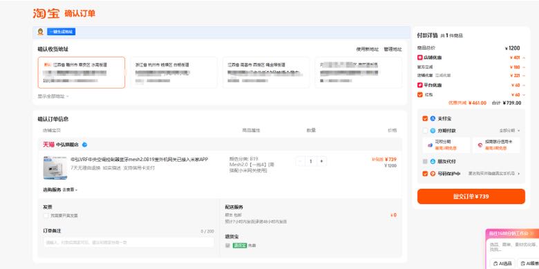Toggle the 红包 red packet checkbox
The height and width of the screenshot is (269, 539).
(419, 95)
